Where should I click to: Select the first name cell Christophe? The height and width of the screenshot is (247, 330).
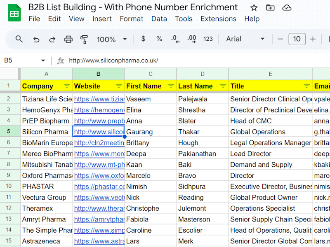[x=150, y=208]
